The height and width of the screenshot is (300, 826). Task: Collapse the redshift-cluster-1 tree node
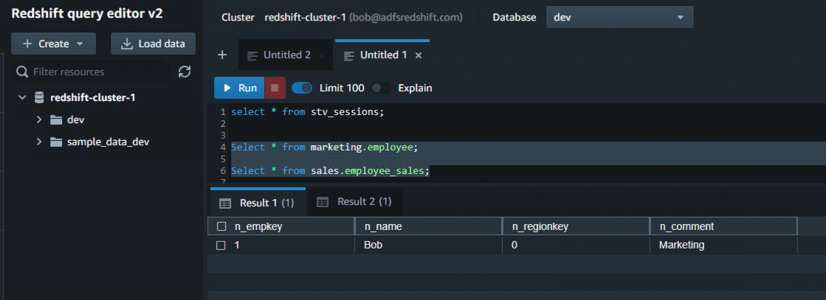pyautogui.click(x=22, y=97)
